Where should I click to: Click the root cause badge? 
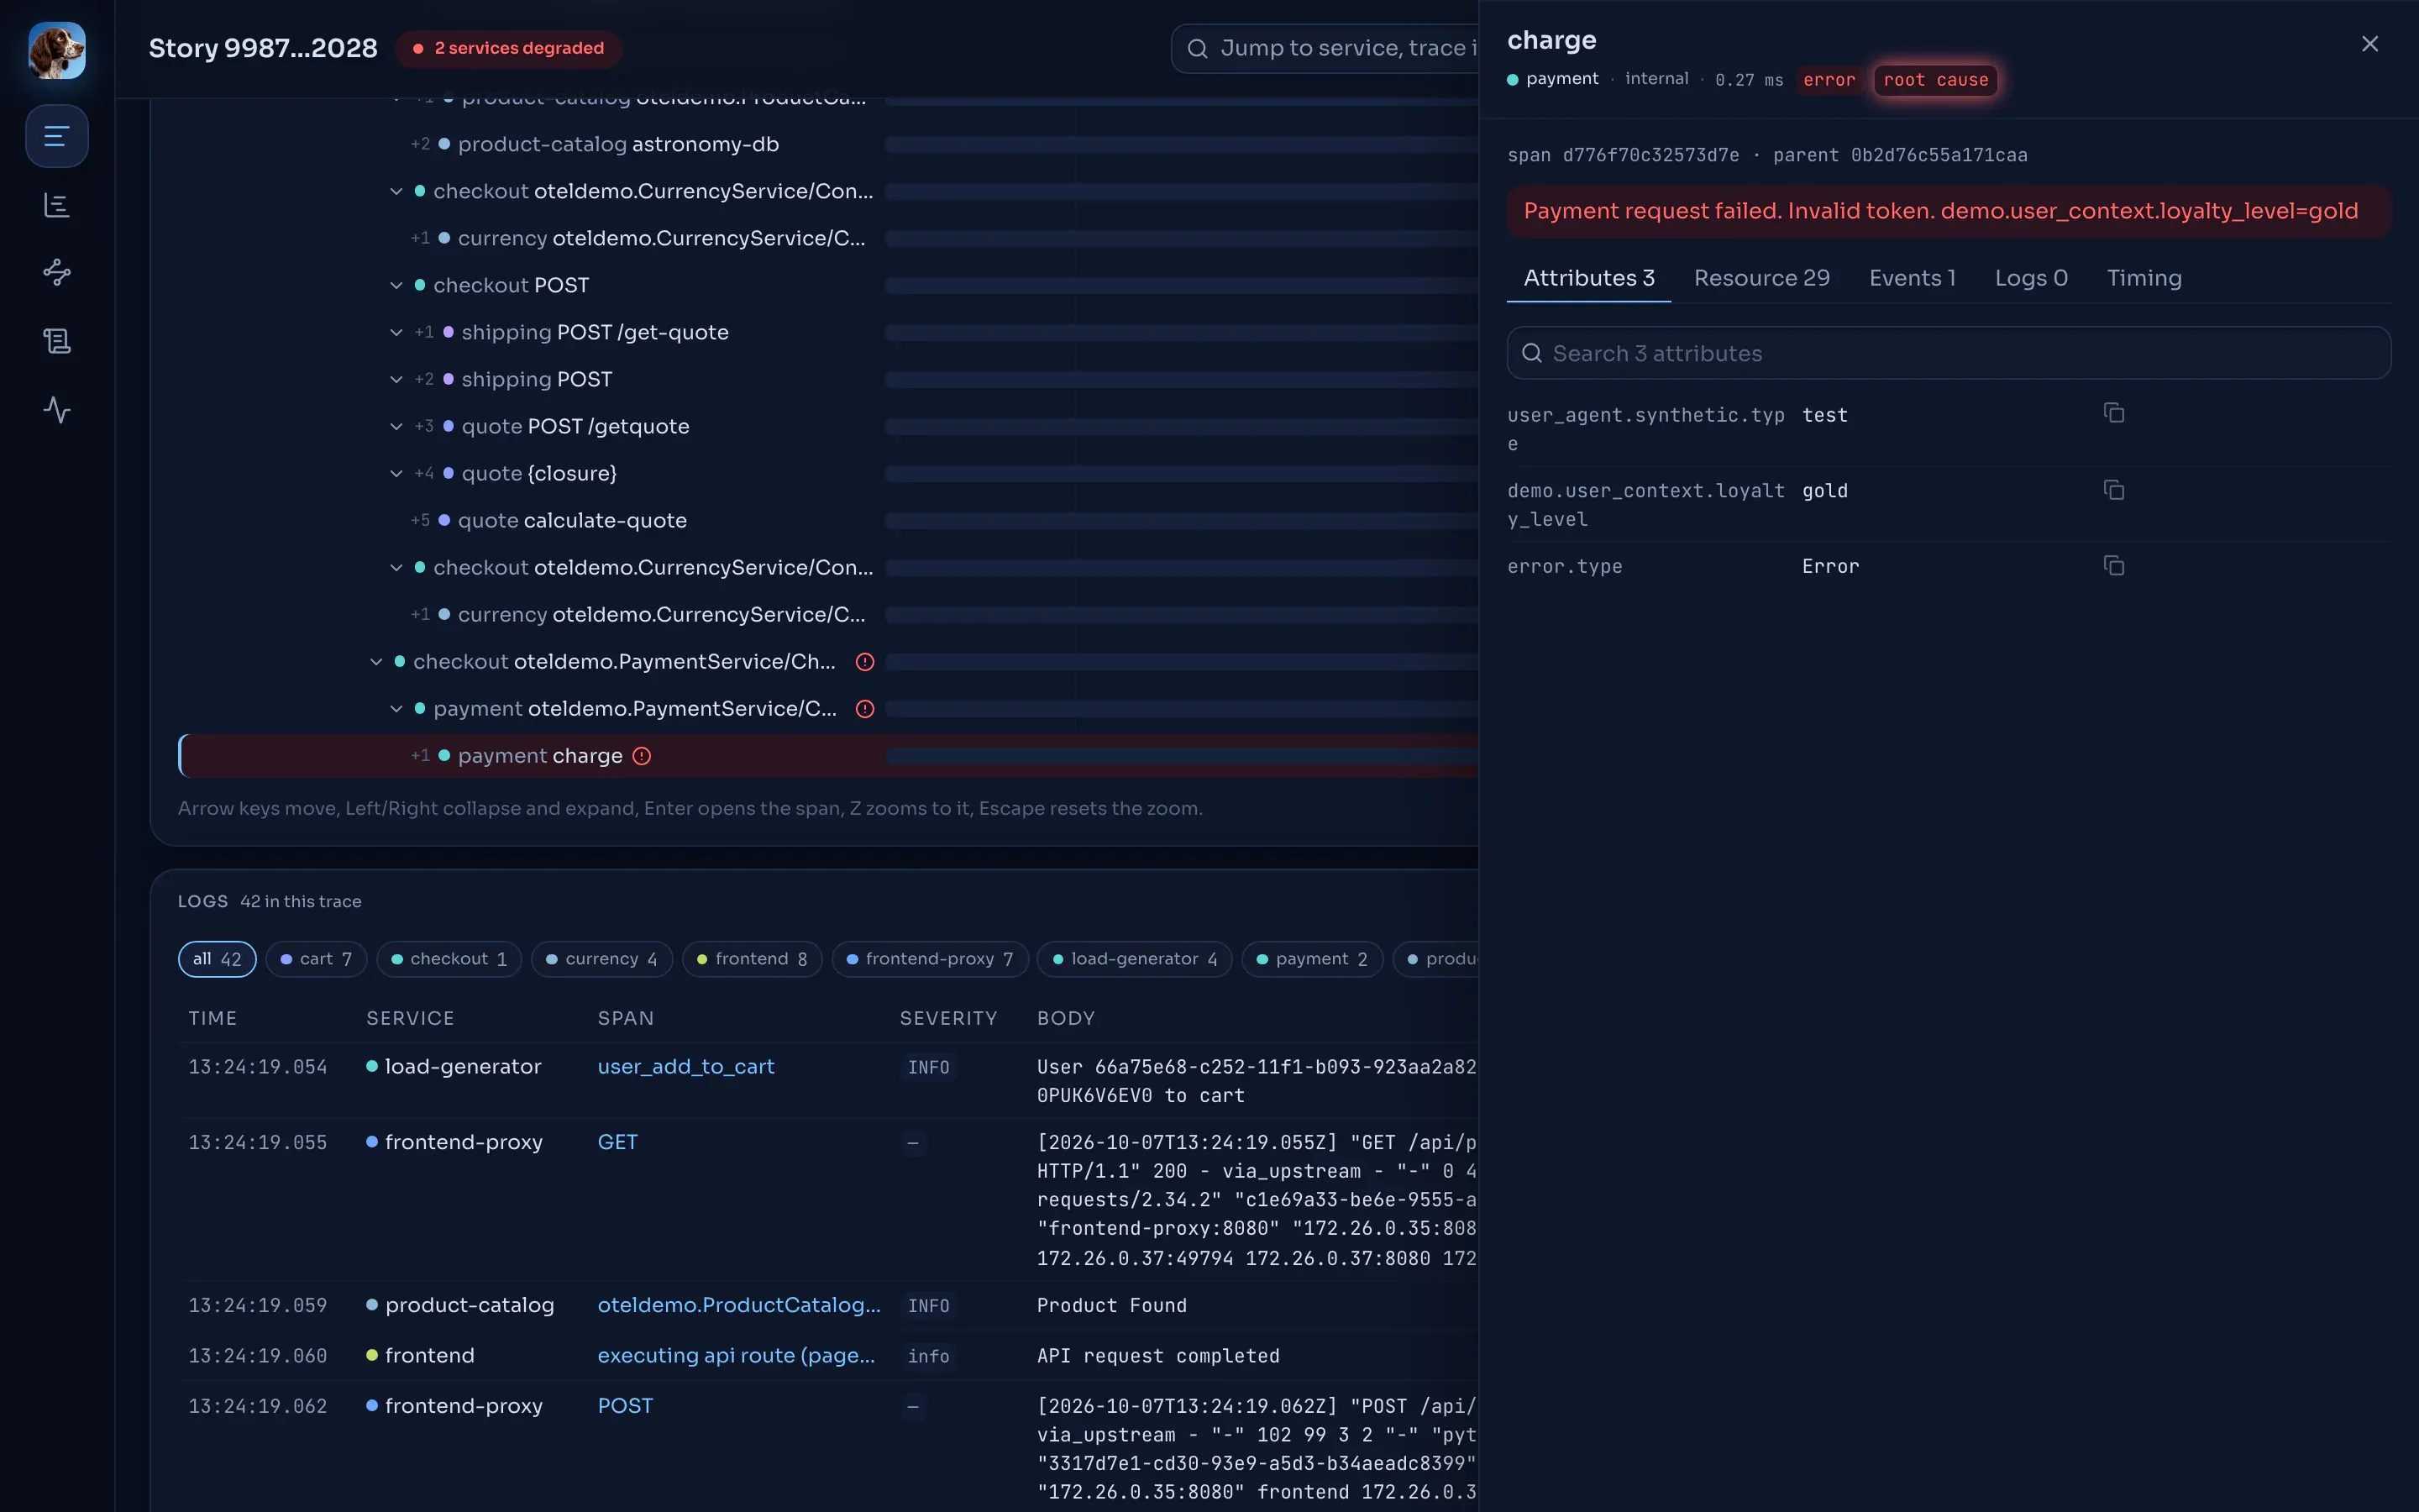(x=1935, y=80)
